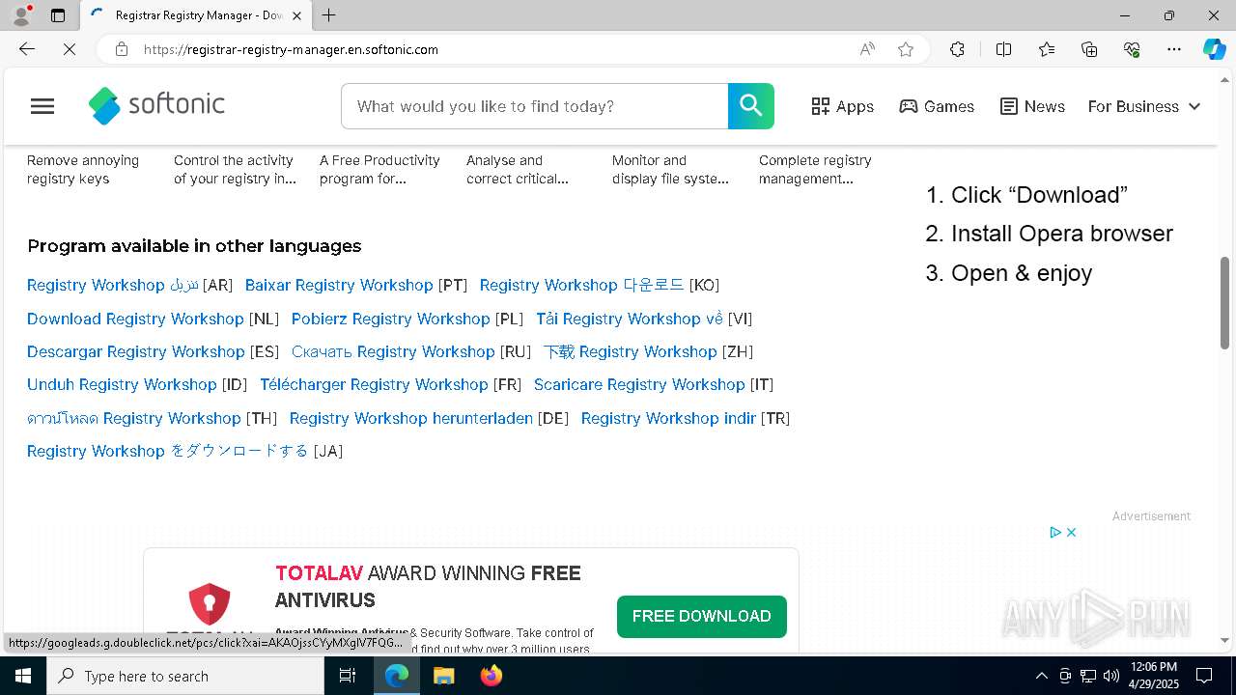Click 'Monitor and display file system' text
Viewport: 1236px width, 695px height.
click(670, 170)
